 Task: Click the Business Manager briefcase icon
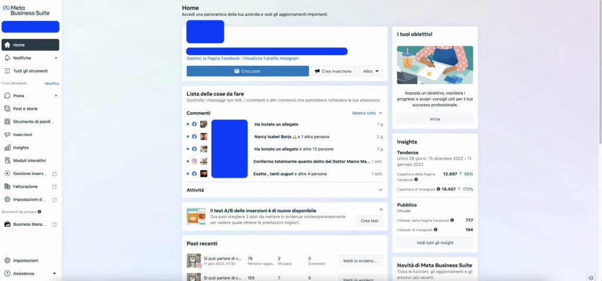click(7, 224)
